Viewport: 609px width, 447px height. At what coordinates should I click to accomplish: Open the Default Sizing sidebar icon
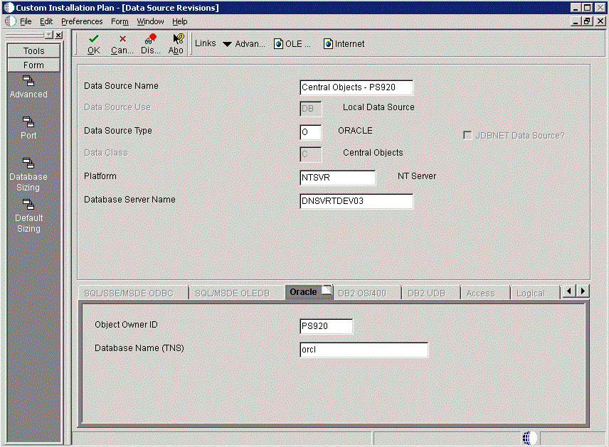click(28, 205)
